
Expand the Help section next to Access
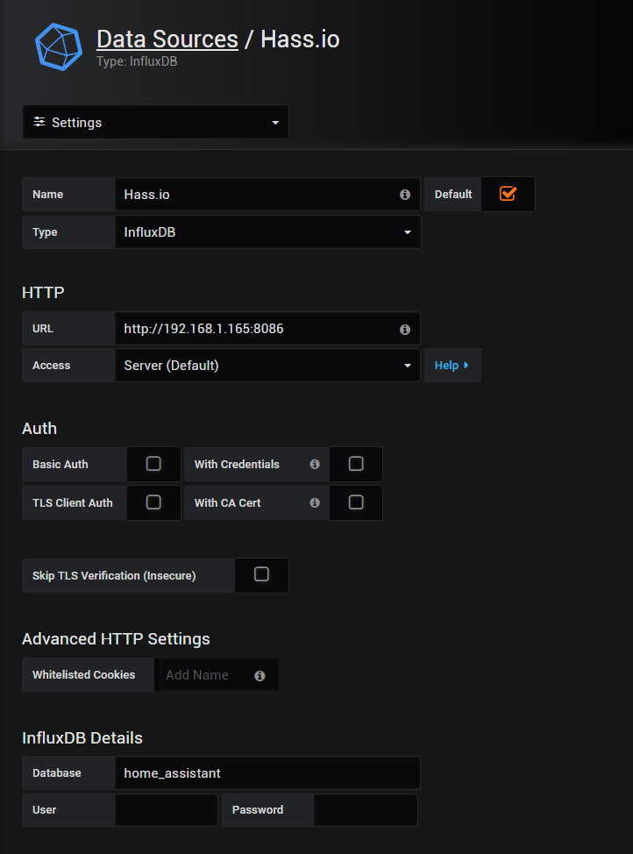click(452, 366)
